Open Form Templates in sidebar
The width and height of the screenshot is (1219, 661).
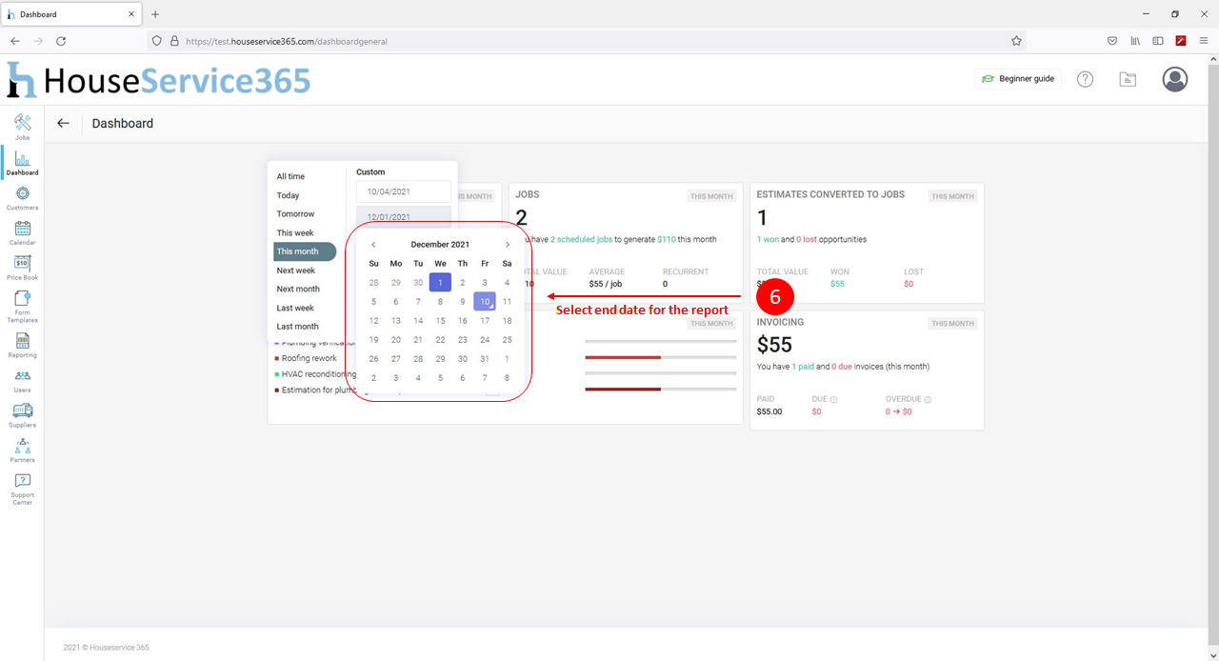pyautogui.click(x=22, y=306)
